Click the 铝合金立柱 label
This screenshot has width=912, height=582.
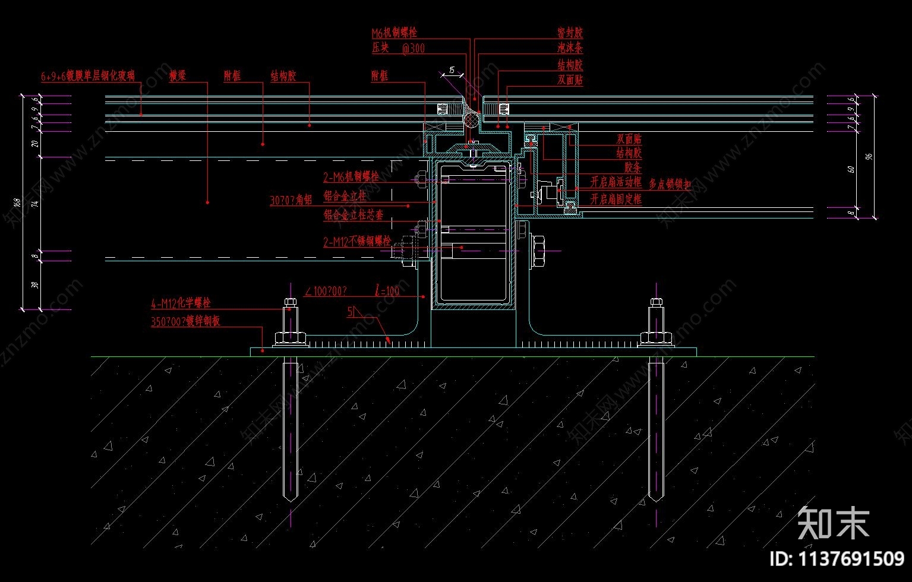tap(345, 196)
